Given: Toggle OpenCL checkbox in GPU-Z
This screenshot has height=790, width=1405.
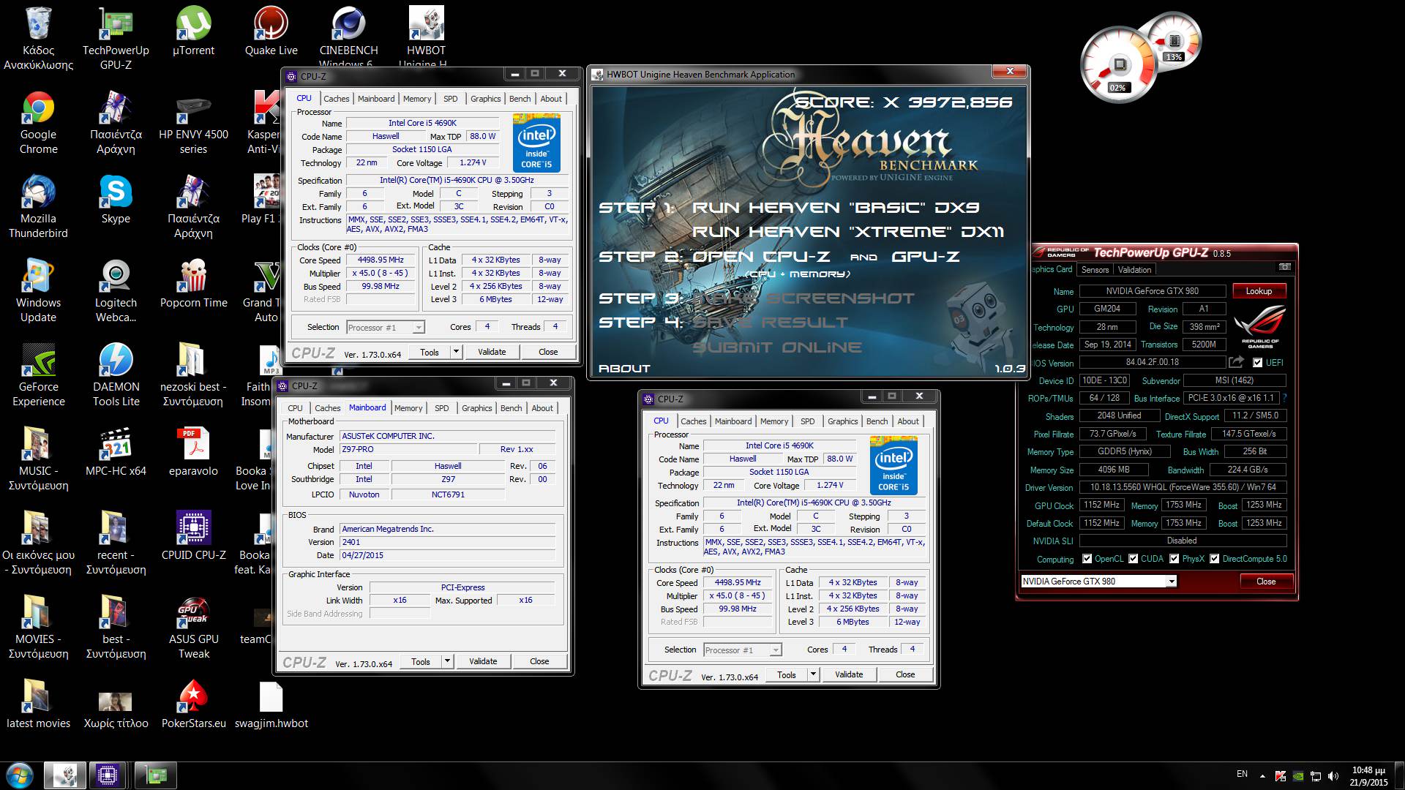Looking at the screenshot, I should (1087, 559).
